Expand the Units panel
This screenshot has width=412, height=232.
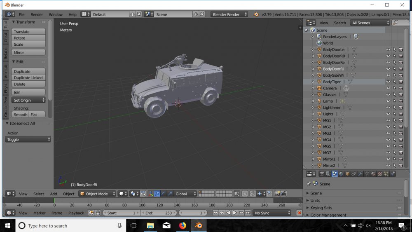[315, 200]
